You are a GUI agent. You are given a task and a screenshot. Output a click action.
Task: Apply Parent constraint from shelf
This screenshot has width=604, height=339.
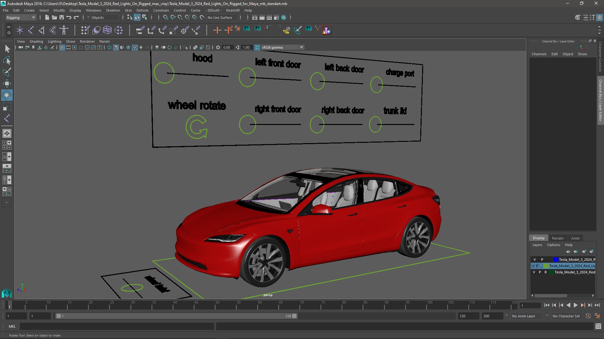(140, 30)
